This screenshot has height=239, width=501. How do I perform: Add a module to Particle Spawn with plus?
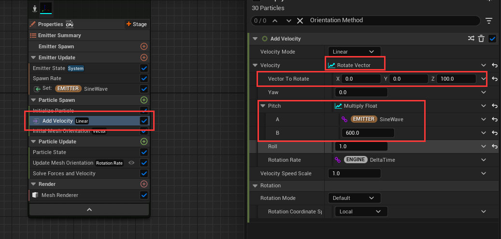click(x=143, y=100)
